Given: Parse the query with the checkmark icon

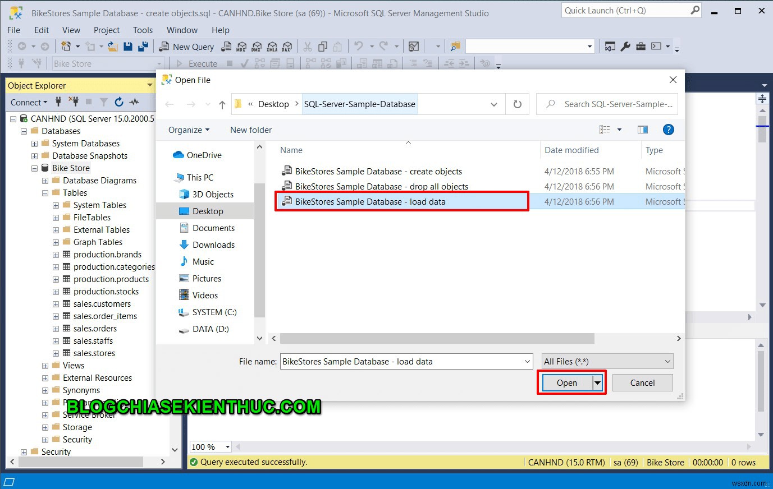Looking at the screenshot, I should point(244,63).
